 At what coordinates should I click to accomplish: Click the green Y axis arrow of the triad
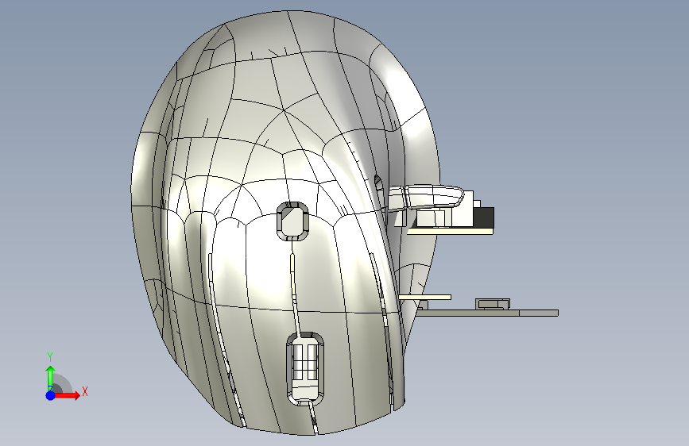51,379
